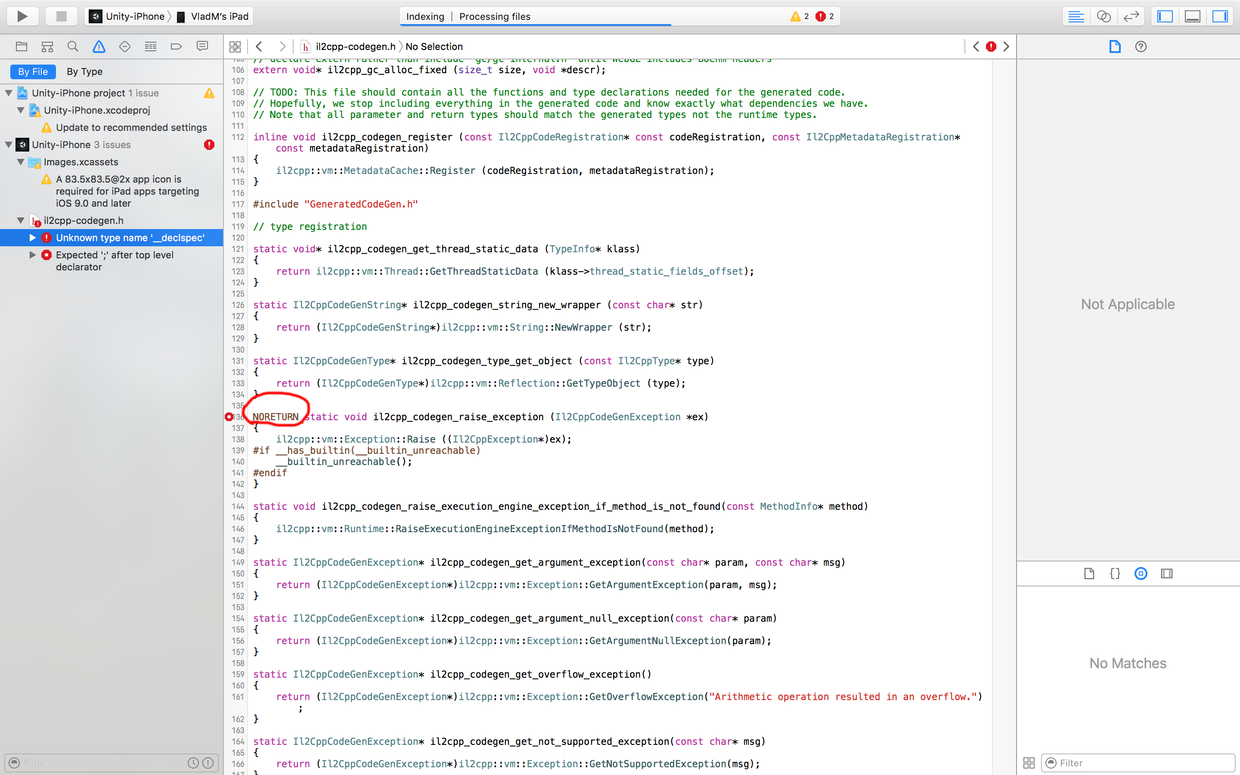Show the Standard editor
This screenshot has width=1240, height=775.
[1076, 16]
